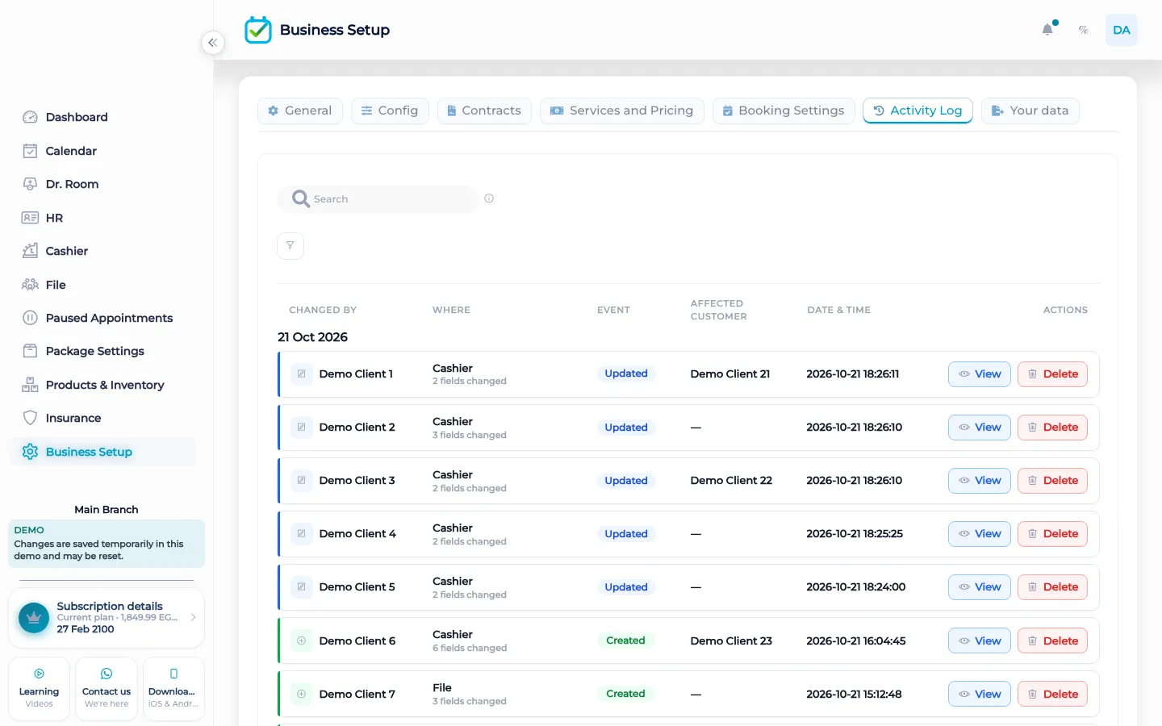Click the edit icon beside Demo Client 1
Screen dimensions: 1162x726
301,374
